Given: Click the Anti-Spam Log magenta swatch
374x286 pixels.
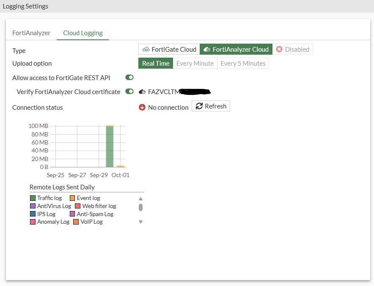Looking at the screenshot, I should [x=72, y=214].
